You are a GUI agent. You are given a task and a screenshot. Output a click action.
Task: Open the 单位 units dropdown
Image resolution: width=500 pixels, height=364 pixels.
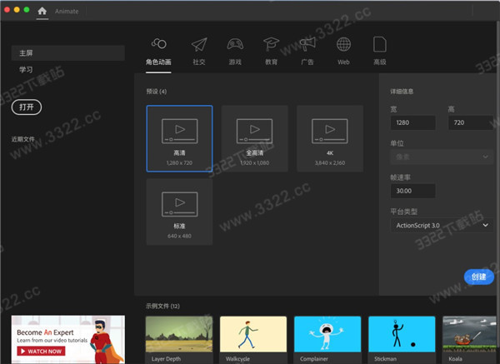coord(442,157)
